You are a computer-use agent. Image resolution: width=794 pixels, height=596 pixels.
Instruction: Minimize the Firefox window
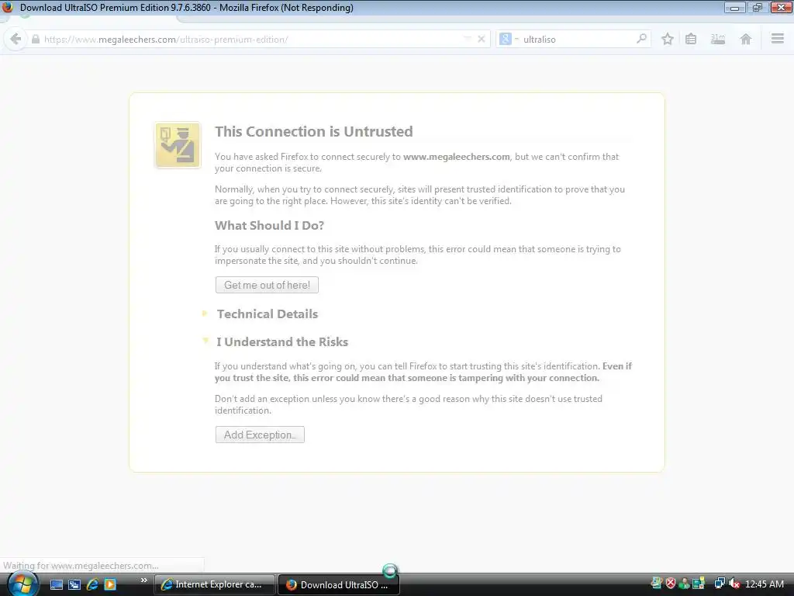735,8
